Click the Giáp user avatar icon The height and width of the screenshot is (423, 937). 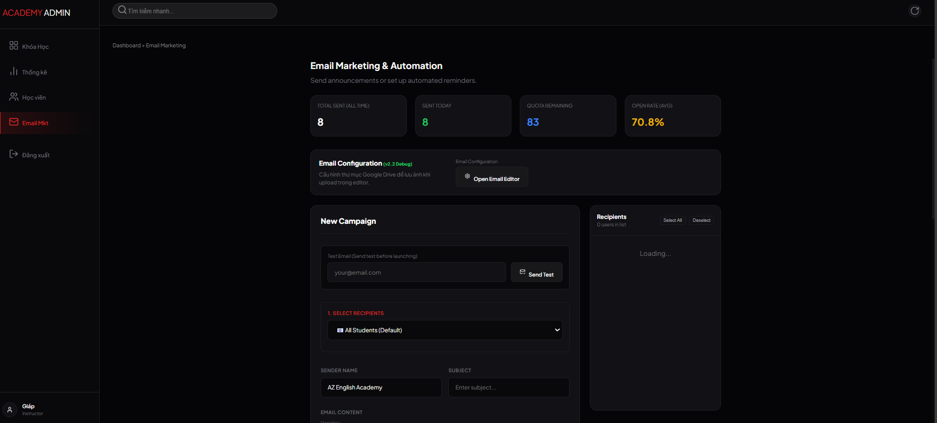(10, 409)
